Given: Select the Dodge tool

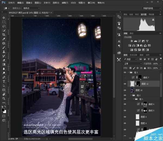Looking at the screenshot, I should pyautogui.click(x=4, y=73).
